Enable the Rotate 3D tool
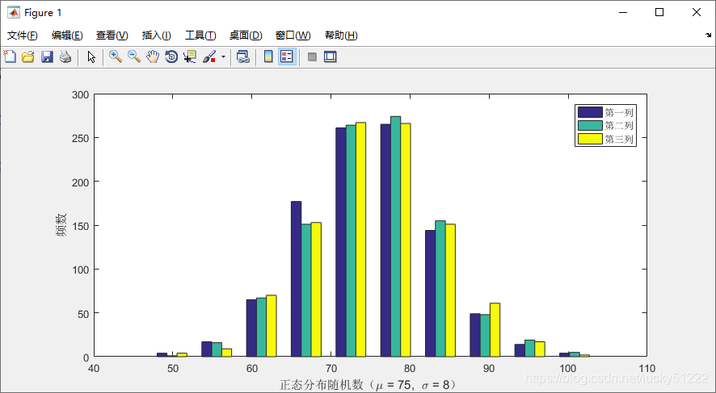 coord(171,56)
